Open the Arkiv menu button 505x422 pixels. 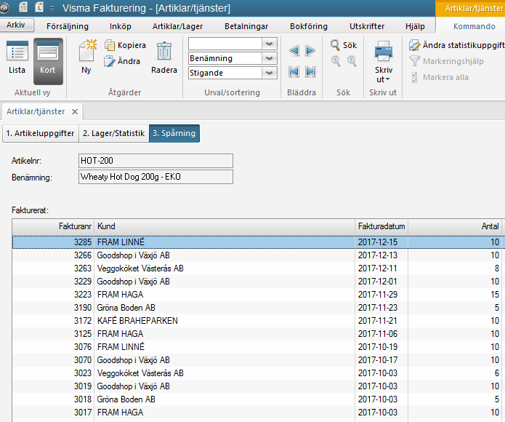17,25
